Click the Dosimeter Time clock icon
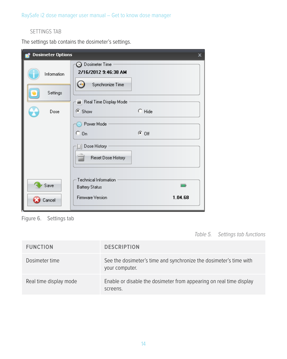 coord(79,65)
